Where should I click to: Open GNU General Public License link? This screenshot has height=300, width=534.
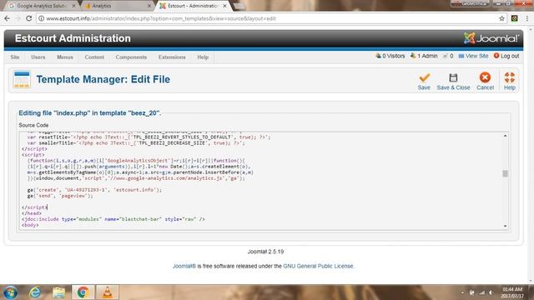(x=318, y=266)
